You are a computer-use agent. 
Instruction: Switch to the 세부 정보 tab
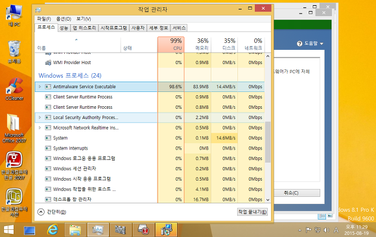(x=159, y=28)
